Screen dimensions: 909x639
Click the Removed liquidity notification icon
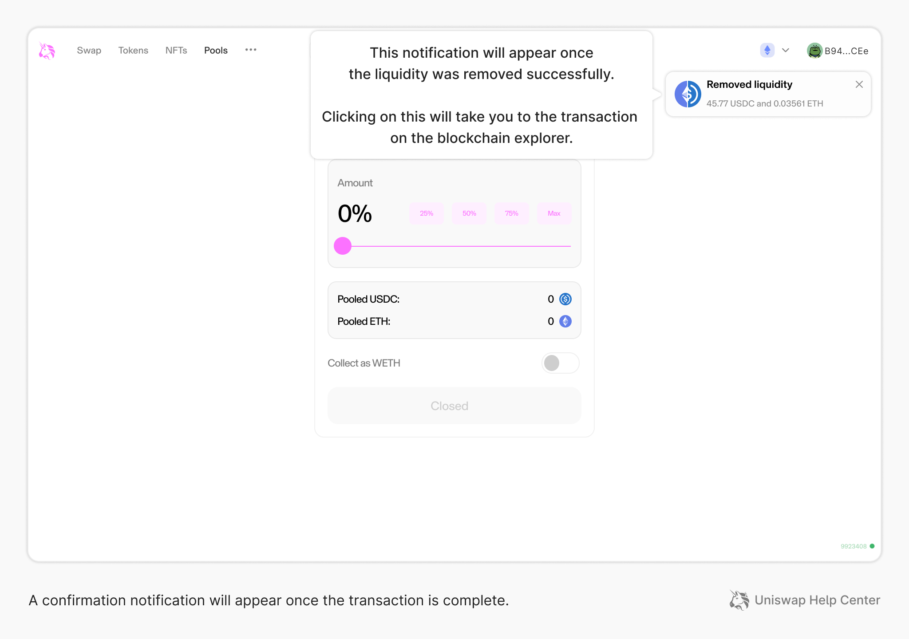687,94
